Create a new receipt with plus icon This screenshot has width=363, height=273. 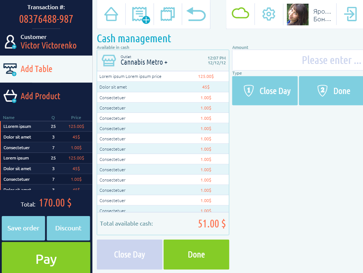[140, 14]
